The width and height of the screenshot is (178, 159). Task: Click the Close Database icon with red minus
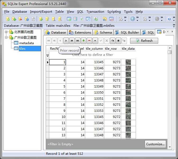(20, 19)
